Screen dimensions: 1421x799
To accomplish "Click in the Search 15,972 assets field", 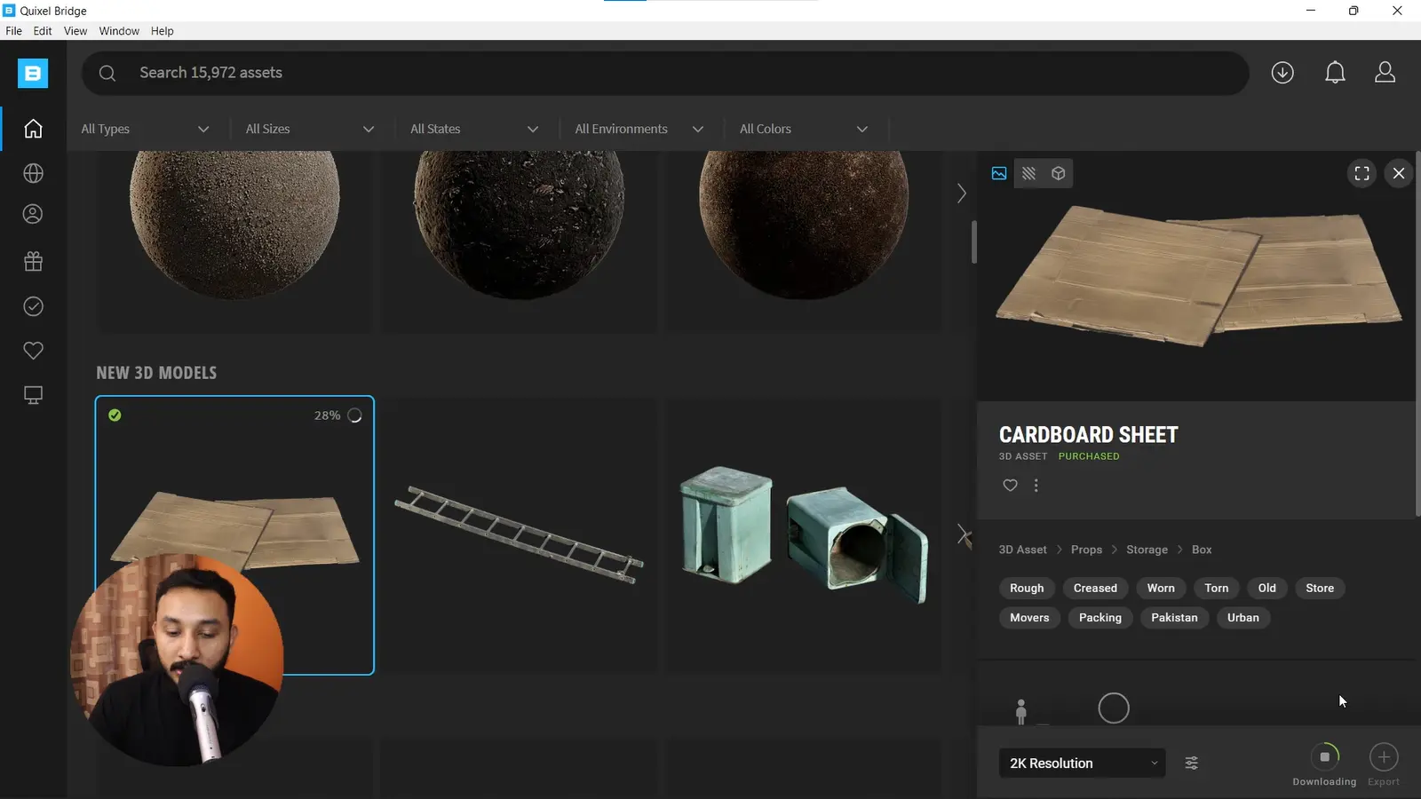I will point(666,73).
